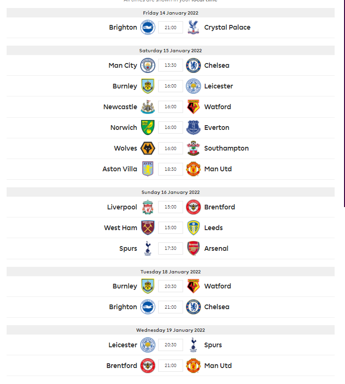Click the Norwich canary crest
The width and height of the screenshot is (345, 384).
click(148, 128)
